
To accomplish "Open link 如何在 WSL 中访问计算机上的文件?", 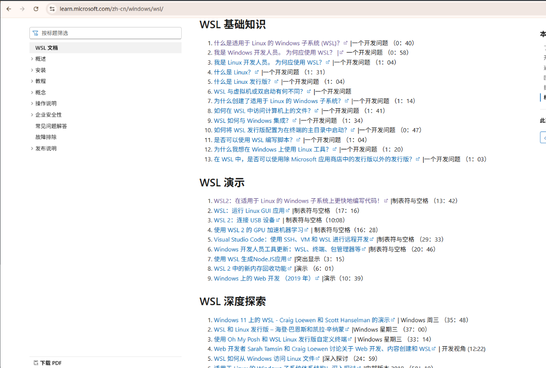I will [262, 111].
